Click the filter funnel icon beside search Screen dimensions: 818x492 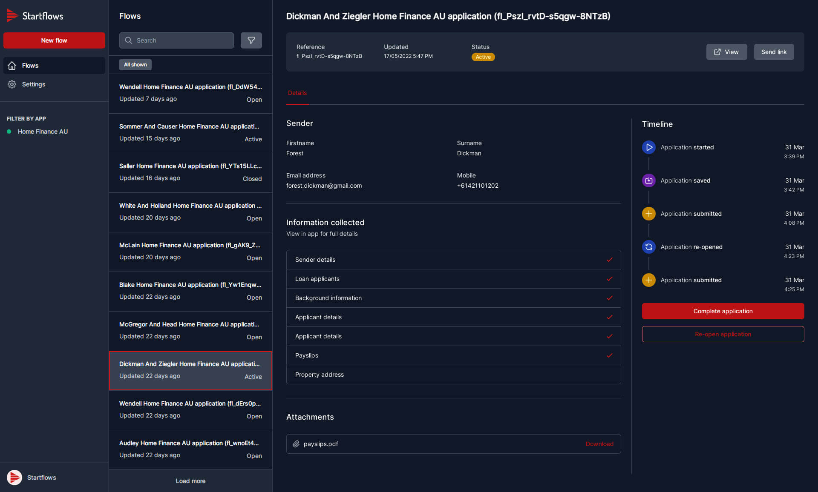tap(251, 40)
